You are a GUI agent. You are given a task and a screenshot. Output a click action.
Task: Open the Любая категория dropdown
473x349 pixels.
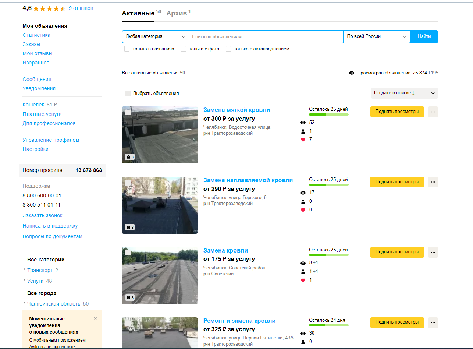point(155,37)
